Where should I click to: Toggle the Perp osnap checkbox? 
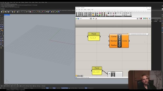pos(20,86)
